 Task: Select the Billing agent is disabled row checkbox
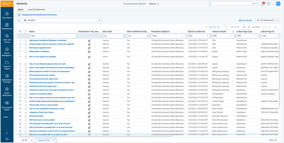coord(26,52)
